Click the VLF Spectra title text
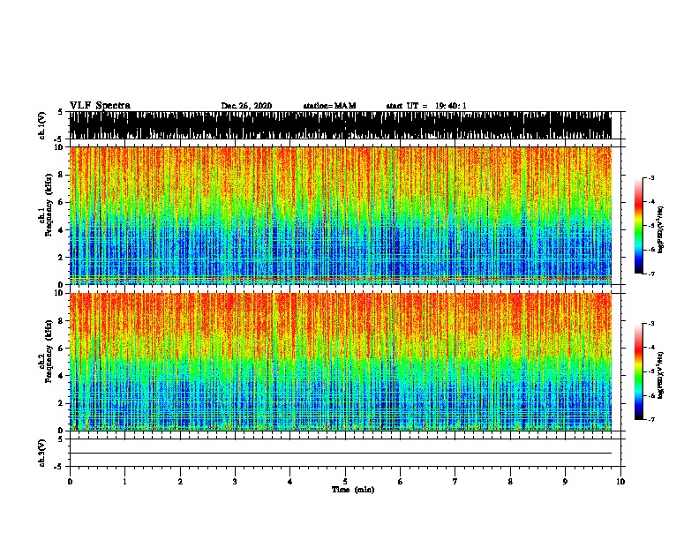699x540 pixels. pos(100,106)
